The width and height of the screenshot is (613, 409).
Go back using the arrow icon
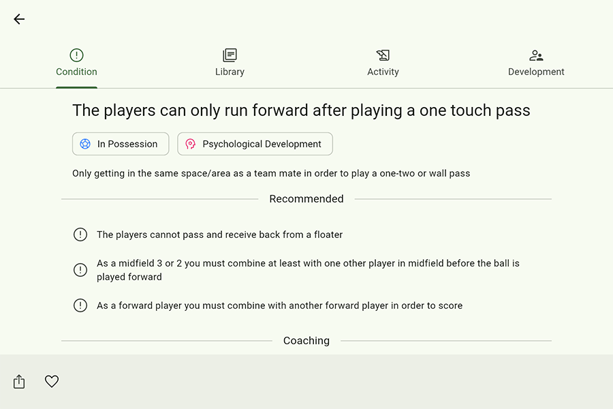19,19
